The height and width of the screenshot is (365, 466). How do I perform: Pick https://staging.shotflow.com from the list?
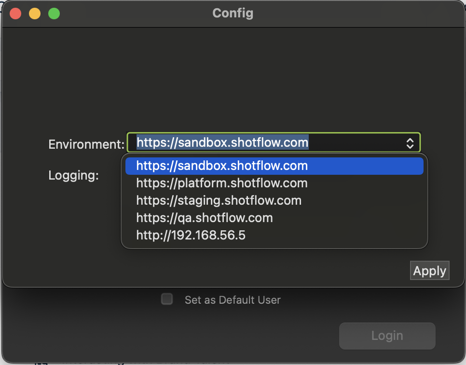pos(274,200)
